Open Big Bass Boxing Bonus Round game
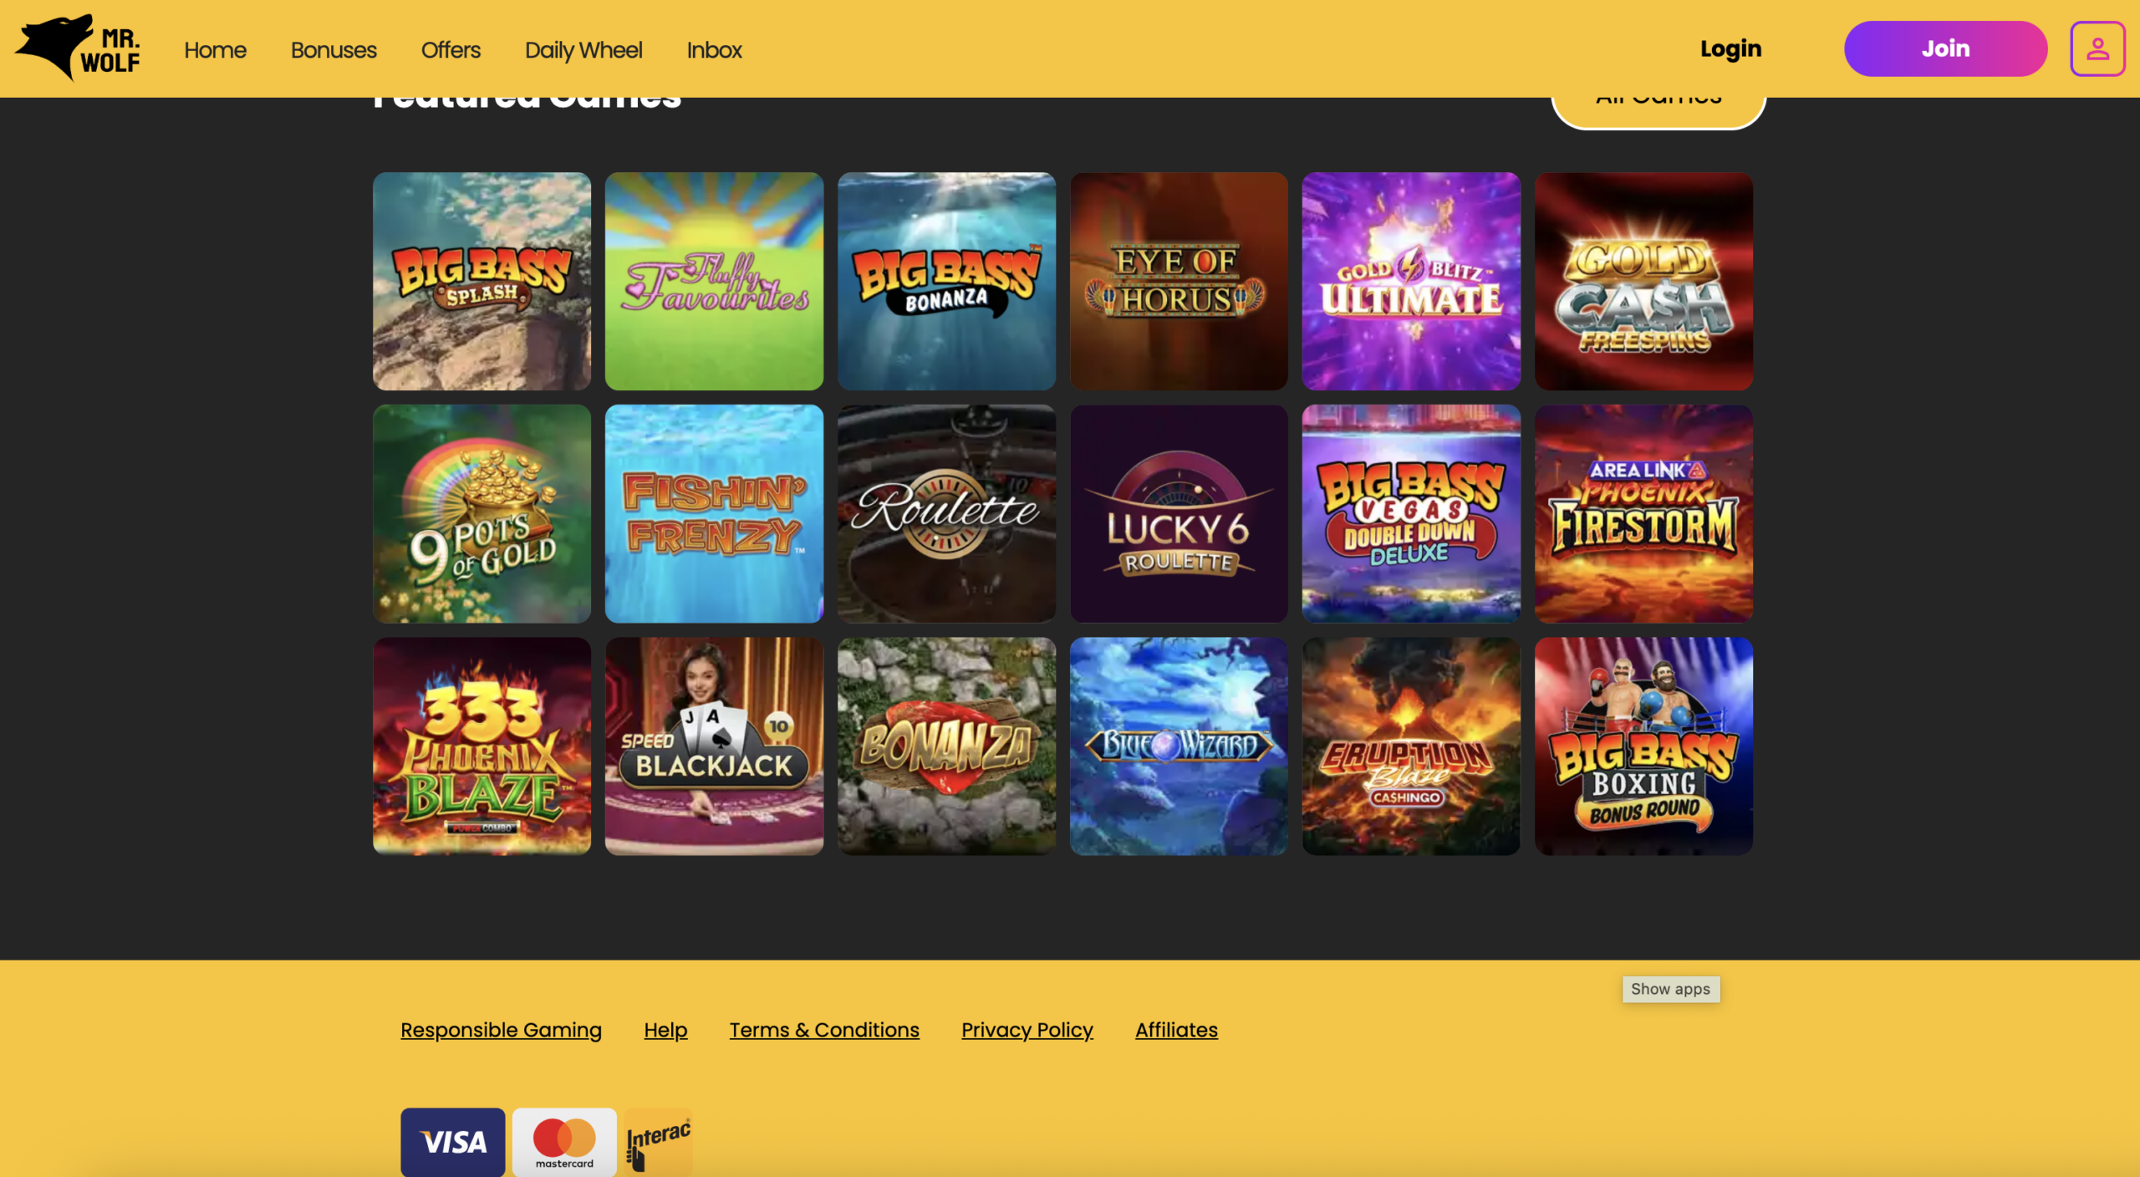This screenshot has width=2140, height=1177. (x=1643, y=746)
